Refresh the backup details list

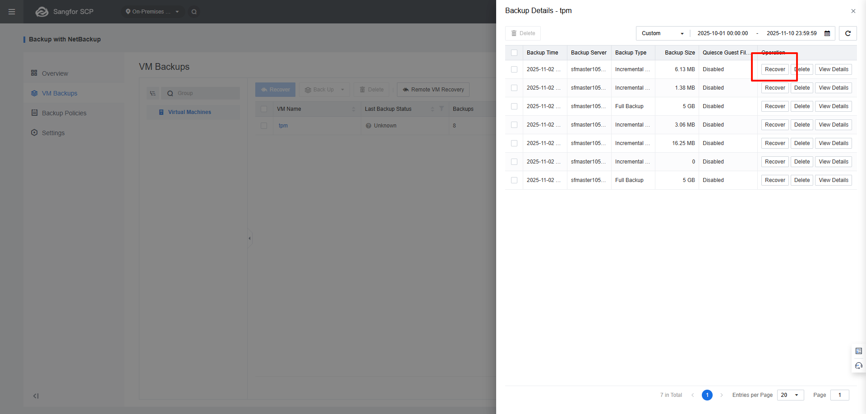(848, 33)
